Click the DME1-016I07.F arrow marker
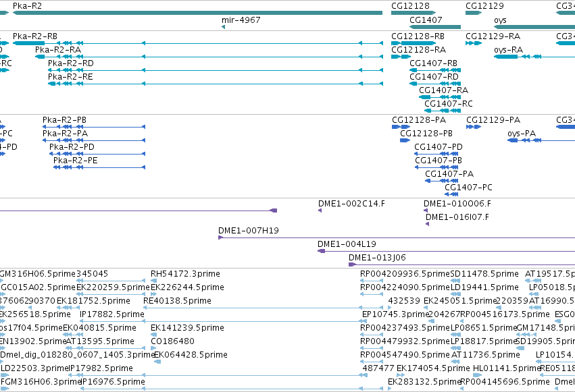Screen dimensions: 575x392 point(427,224)
